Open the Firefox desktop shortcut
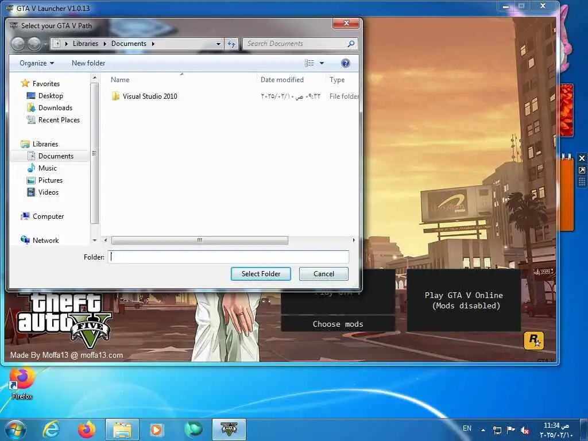588x441 pixels. (x=22, y=383)
